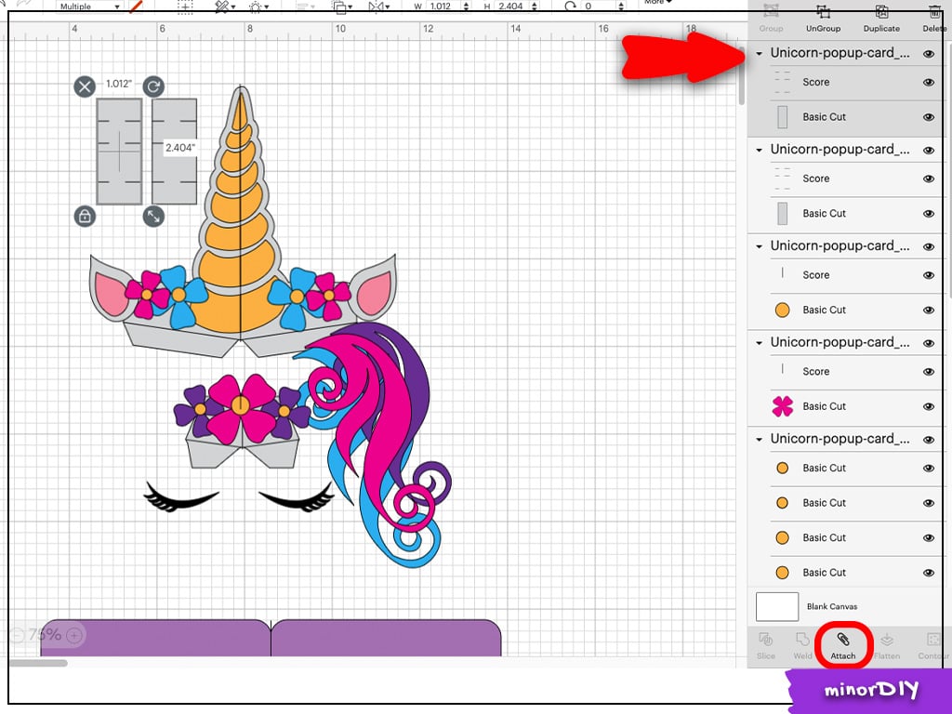Hide the fourth Unicorn-popup-card group
The height and width of the screenshot is (714, 952).
tap(929, 344)
